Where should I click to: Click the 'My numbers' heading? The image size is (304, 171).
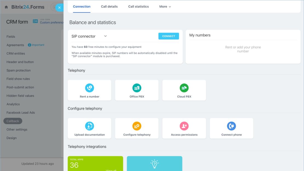(200, 35)
